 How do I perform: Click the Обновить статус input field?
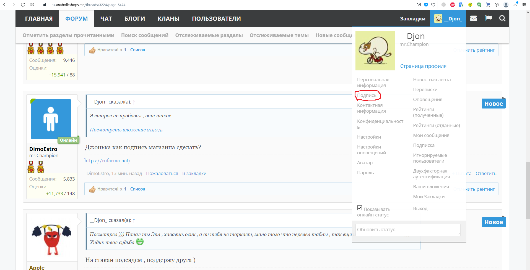(x=408, y=230)
